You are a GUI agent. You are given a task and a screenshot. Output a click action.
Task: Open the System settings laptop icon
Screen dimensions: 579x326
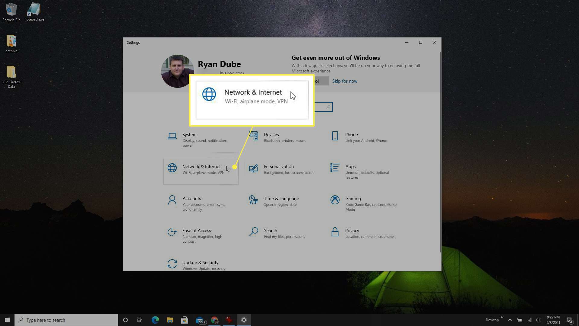tap(172, 136)
